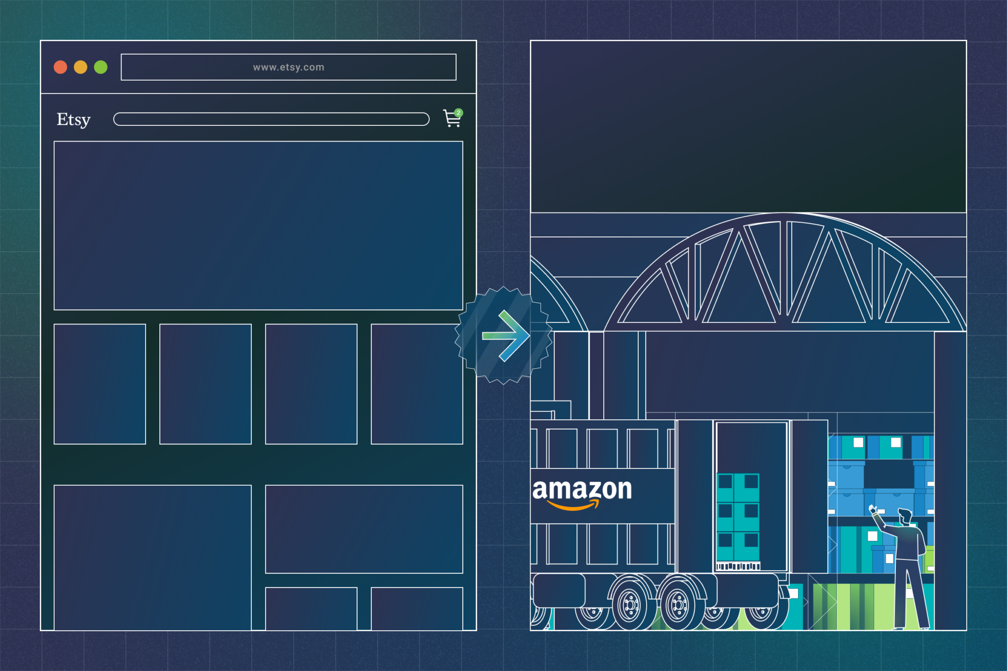Select the large hero banner placeholder
The width and height of the screenshot is (1007, 671).
[x=258, y=226]
